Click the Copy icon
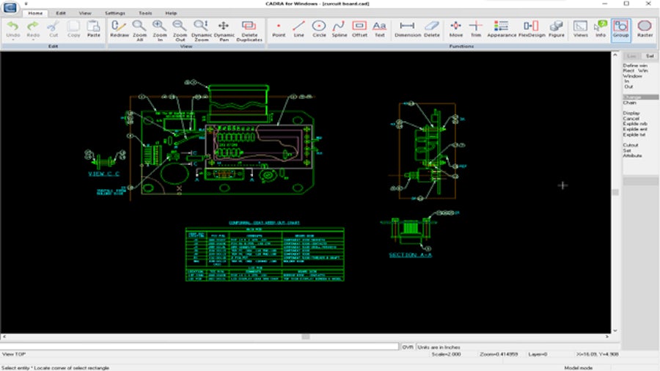The height and width of the screenshot is (371, 660). click(x=73, y=27)
